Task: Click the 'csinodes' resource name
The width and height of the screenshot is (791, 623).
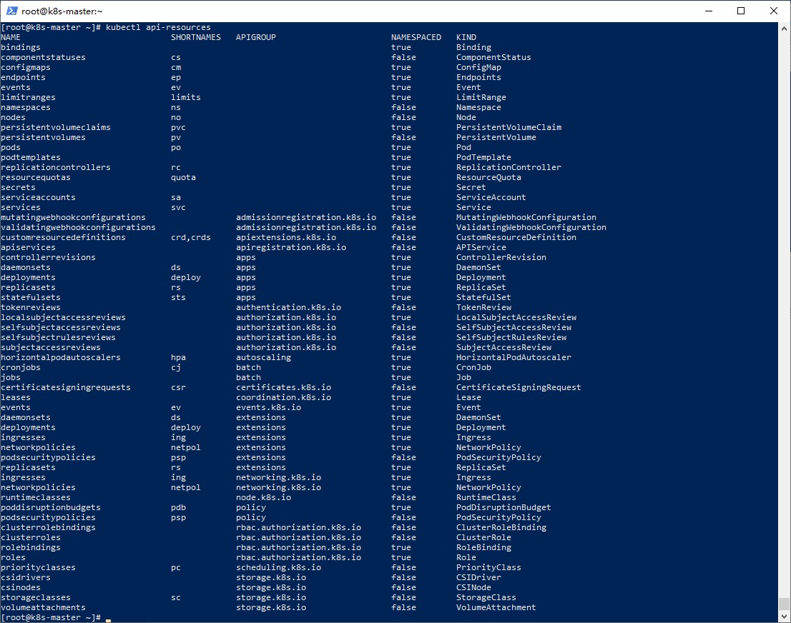Action: pyautogui.click(x=21, y=588)
